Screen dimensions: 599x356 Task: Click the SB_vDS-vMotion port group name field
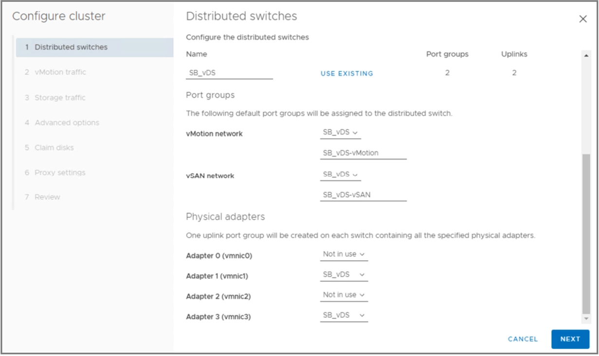(363, 153)
